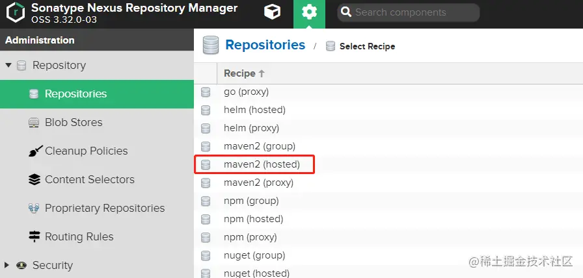Open Cleanup Policies in sidebar
The image size is (583, 278).
click(87, 151)
